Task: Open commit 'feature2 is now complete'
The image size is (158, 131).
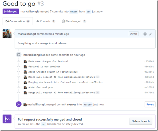Action: (x=44, y=67)
